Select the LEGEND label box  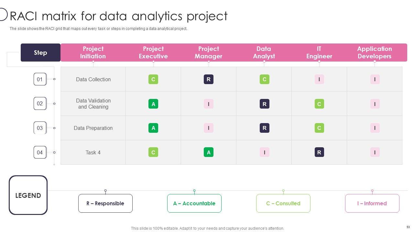28,195
